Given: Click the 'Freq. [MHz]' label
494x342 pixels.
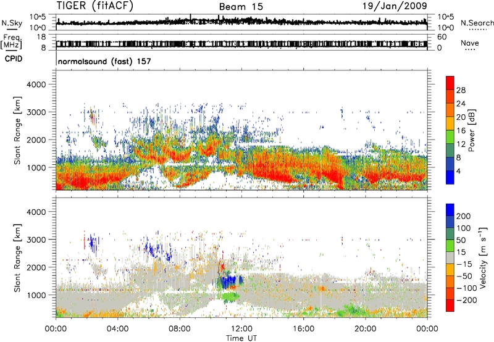Looking at the screenshot, I should pyautogui.click(x=11, y=42).
